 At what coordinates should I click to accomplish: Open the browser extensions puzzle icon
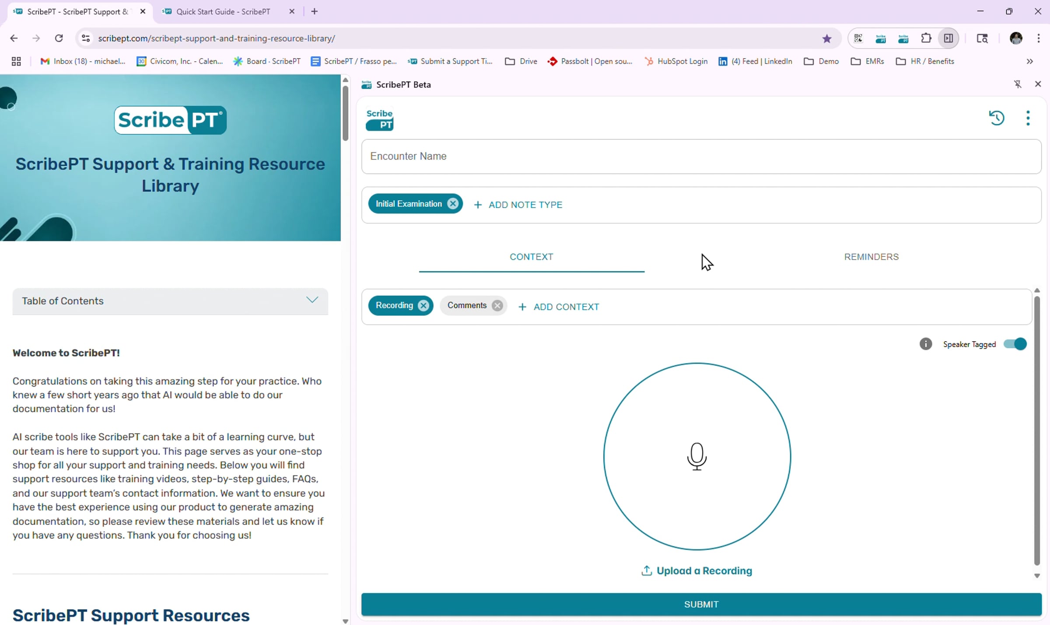tap(926, 38)
